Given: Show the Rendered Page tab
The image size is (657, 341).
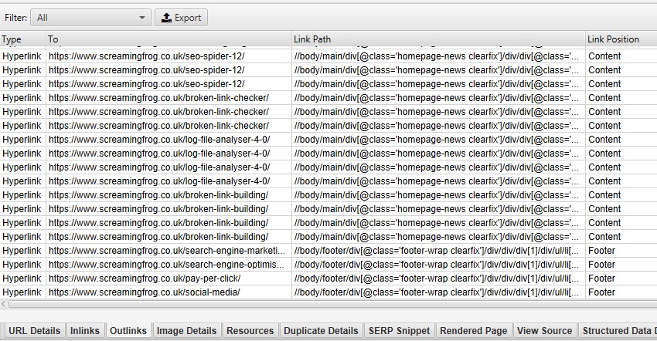Looking at the screenshot, I should [473, 331].
